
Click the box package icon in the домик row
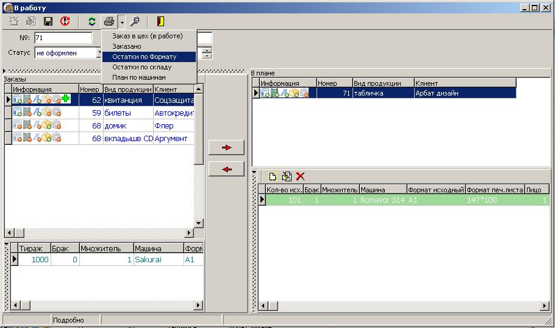click(x=47, y=125)
